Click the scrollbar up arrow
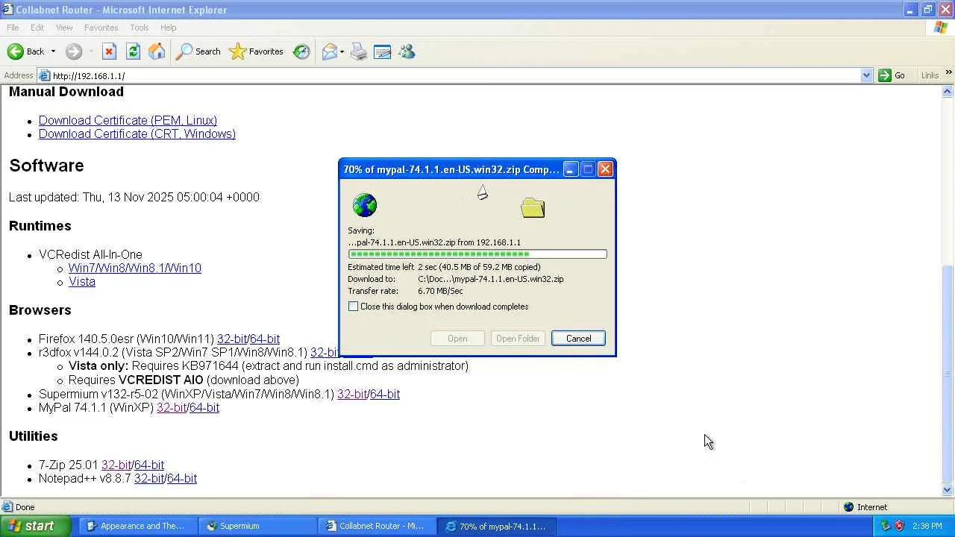The width and height of the screenshot is (955, 537). click(x=948, y=91)
